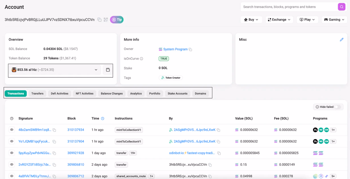Click the CM program icon in 310137904 row

(327, 141)
